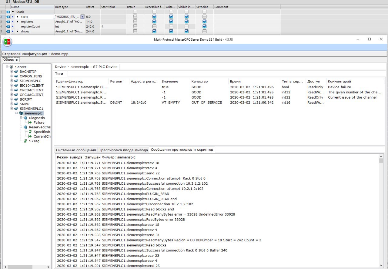Click the OMRON_FINS node icon
The width and height of the screenshot is (388, 269).
16,76
